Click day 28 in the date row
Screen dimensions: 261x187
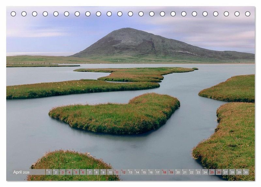tap(232, 172)
